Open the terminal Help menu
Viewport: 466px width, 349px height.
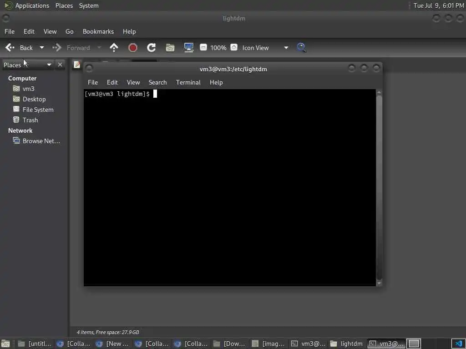point(216,83)
